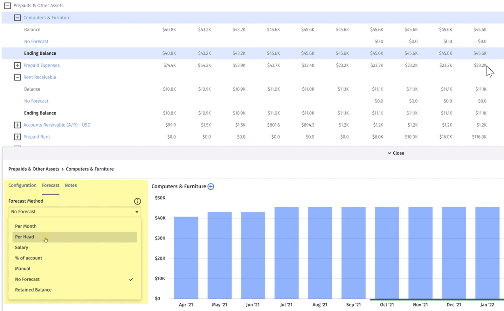Collapse the Computers & Furniture row

tap(17, 18)
